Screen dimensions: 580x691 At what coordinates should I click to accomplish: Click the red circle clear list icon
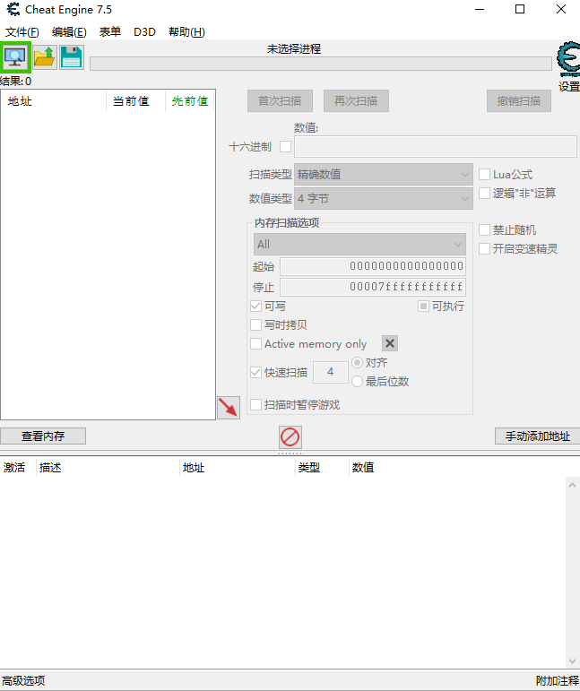tap(290, 436)
